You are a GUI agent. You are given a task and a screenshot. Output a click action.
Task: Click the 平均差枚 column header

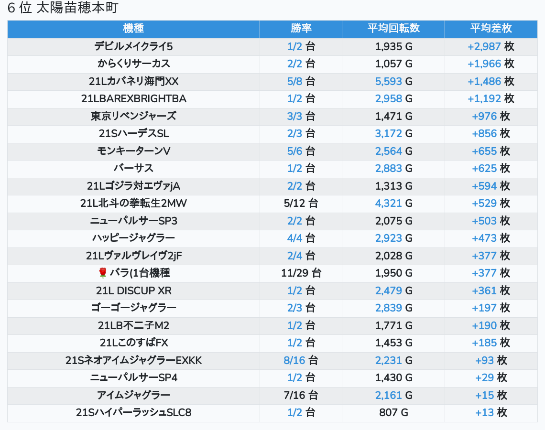tap(490, 28)
